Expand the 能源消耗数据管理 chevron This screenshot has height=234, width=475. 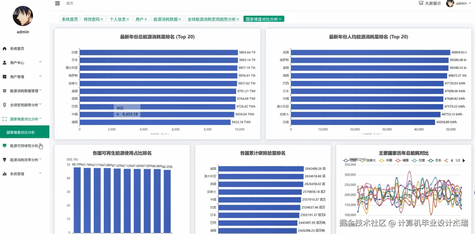(x=40, y=90)
